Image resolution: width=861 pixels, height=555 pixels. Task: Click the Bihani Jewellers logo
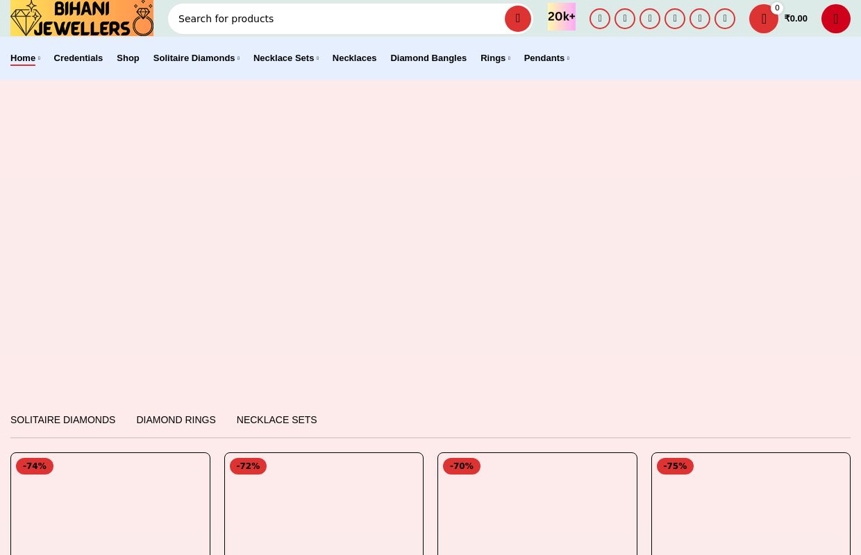pos(82,18)
